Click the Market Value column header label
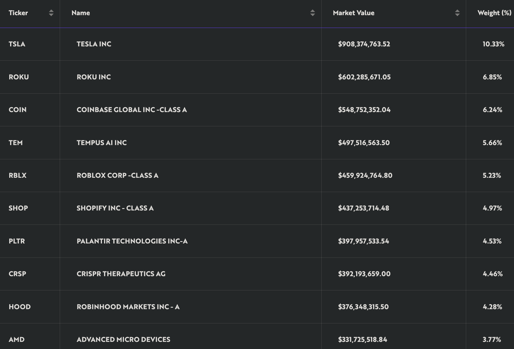 [353, 13]
